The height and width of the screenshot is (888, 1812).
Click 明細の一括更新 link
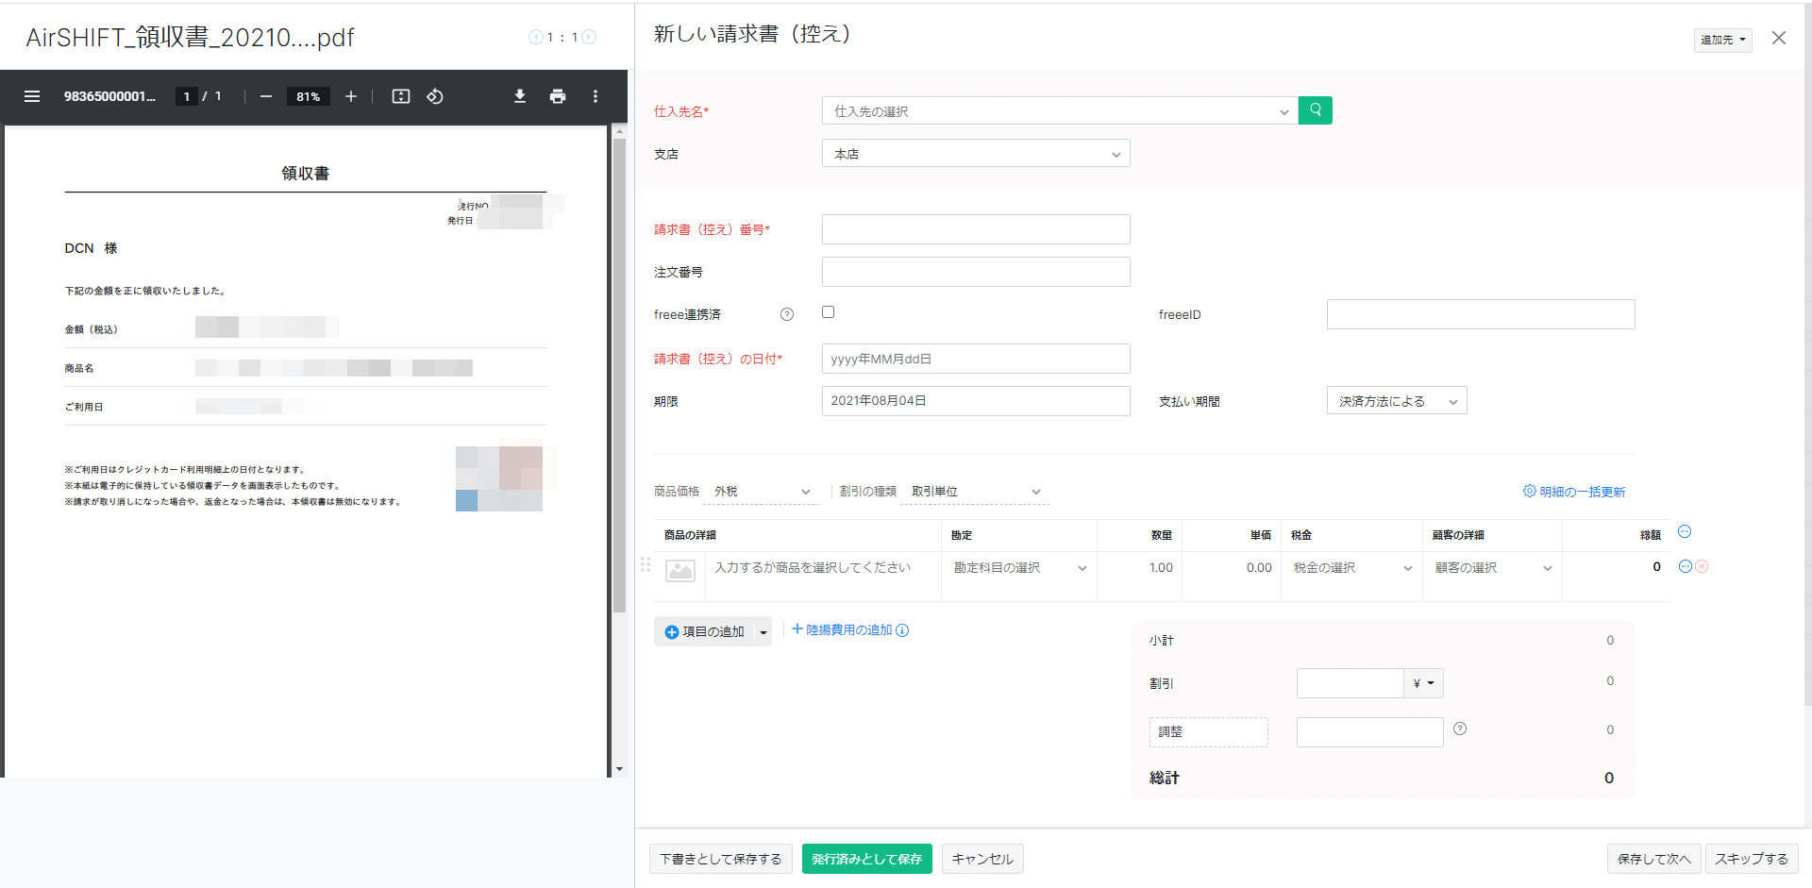pos(1574,492)
